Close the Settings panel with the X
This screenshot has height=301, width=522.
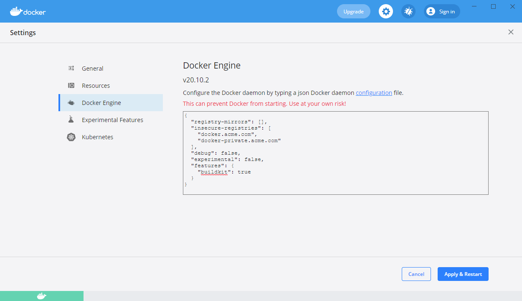click(x=511, y=32)
